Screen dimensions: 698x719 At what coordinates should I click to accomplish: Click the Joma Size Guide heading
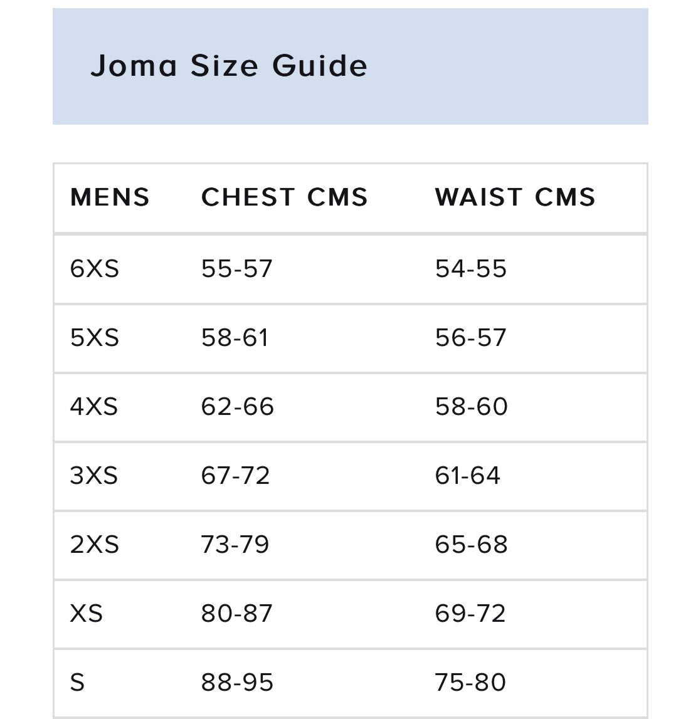point(229,66)
